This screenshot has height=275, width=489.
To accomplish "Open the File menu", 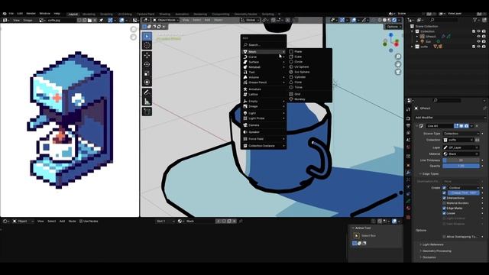I will [11, 14].
